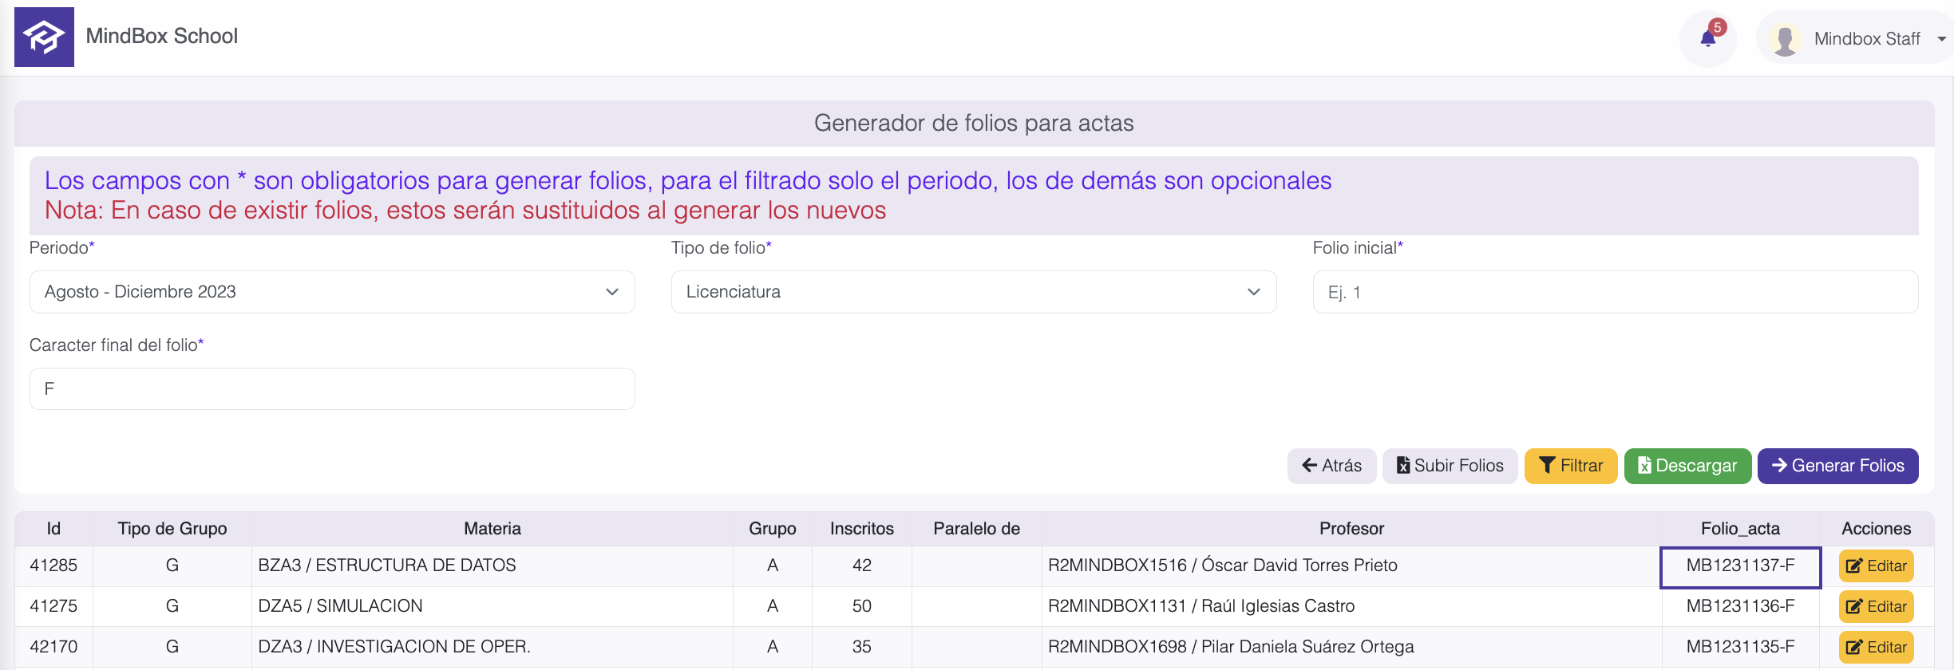Click the Generar Folios button
The width and height of the screenshot is (1954, 670).
(x=1837, y=466)
